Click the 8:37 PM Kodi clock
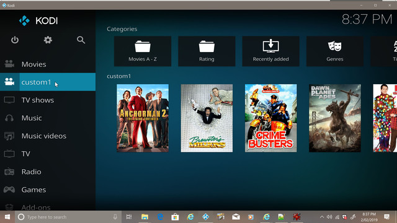 coord(367,19)
